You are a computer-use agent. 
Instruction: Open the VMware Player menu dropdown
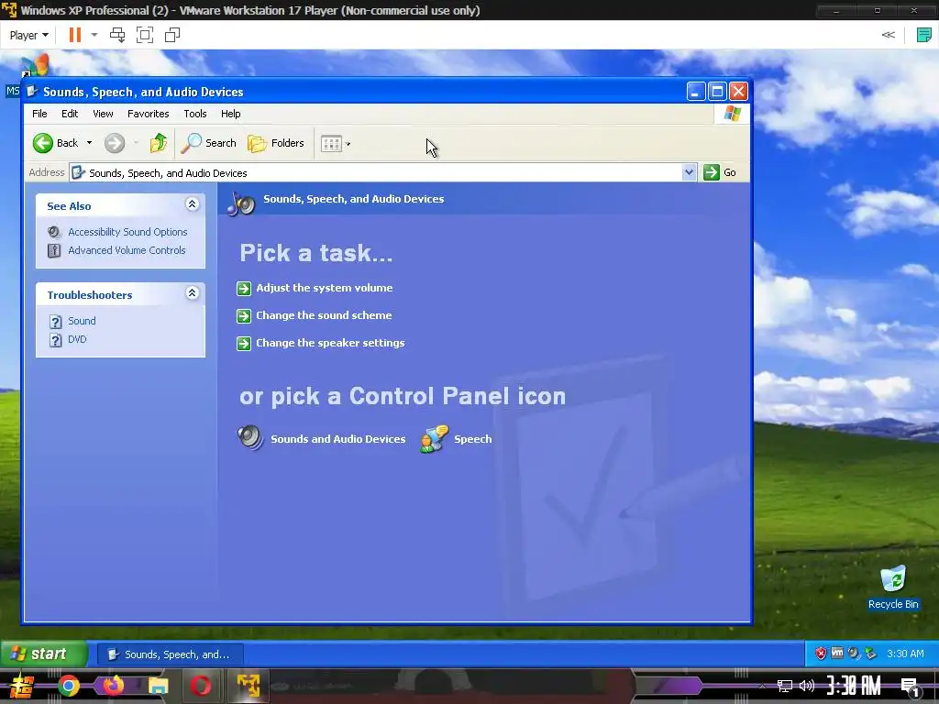(28, 36)
